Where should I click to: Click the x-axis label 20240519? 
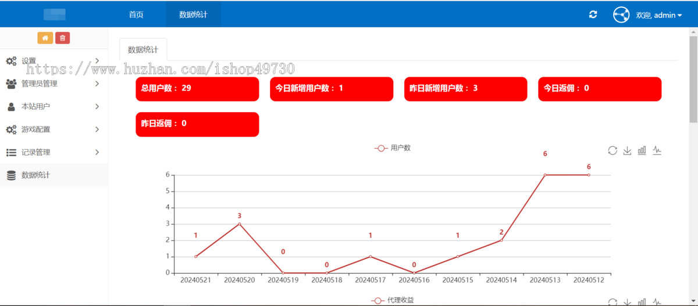pyautogui.click(x=283, y=280)
